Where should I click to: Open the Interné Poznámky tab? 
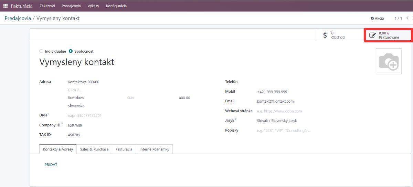point(154,149)
